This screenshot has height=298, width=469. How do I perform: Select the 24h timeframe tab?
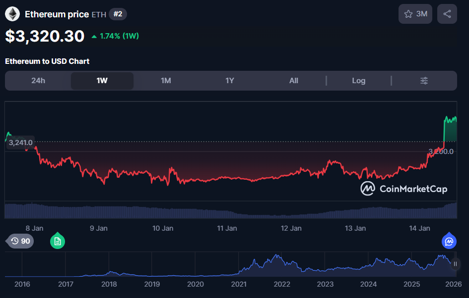pos(38,81)
